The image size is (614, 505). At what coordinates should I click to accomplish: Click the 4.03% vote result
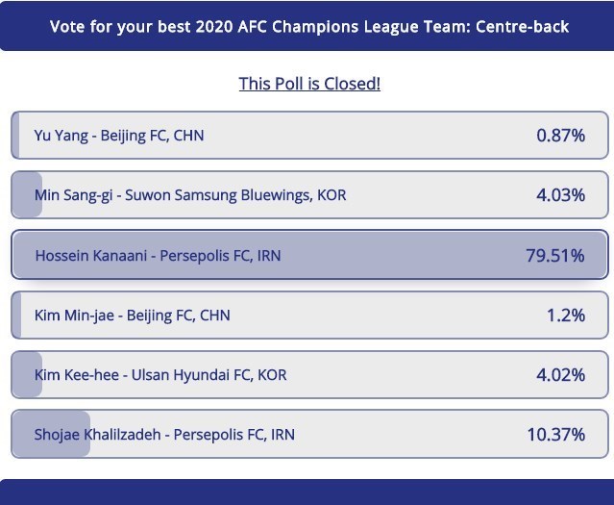click(x=560, y=195)
